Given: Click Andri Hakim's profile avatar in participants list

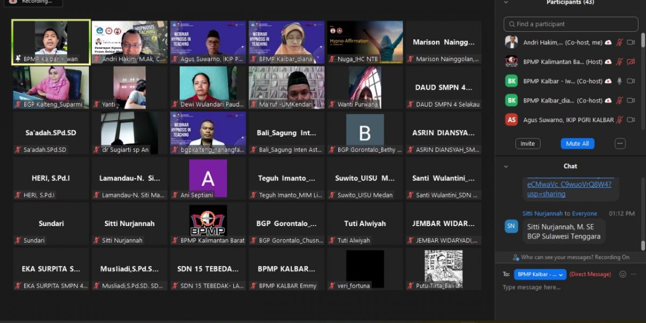Looking at the screenshot, I should click(x=511, y=42).
